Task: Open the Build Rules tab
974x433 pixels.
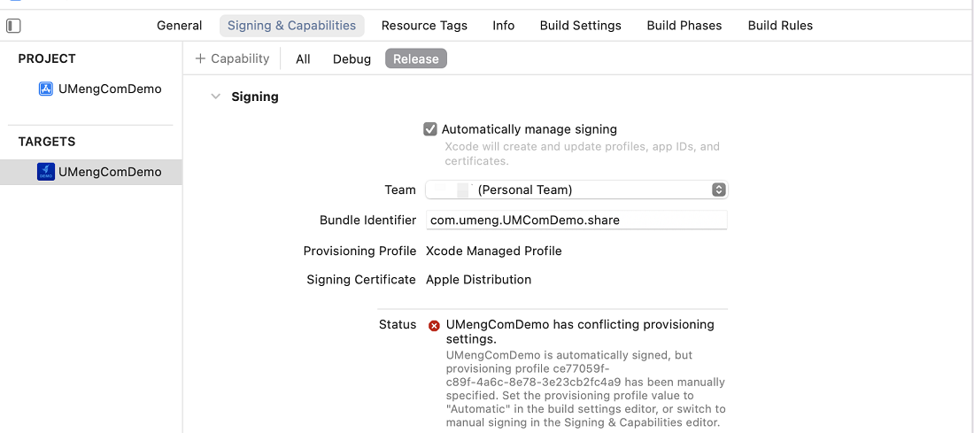Action: tap(780, 26)
